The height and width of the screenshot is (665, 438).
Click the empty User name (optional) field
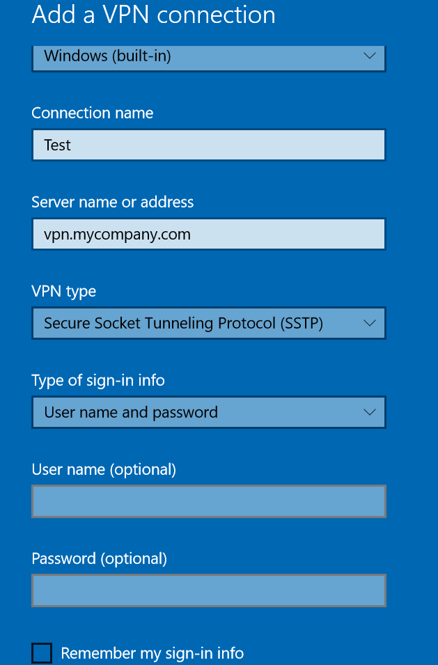tap(209, 501)
